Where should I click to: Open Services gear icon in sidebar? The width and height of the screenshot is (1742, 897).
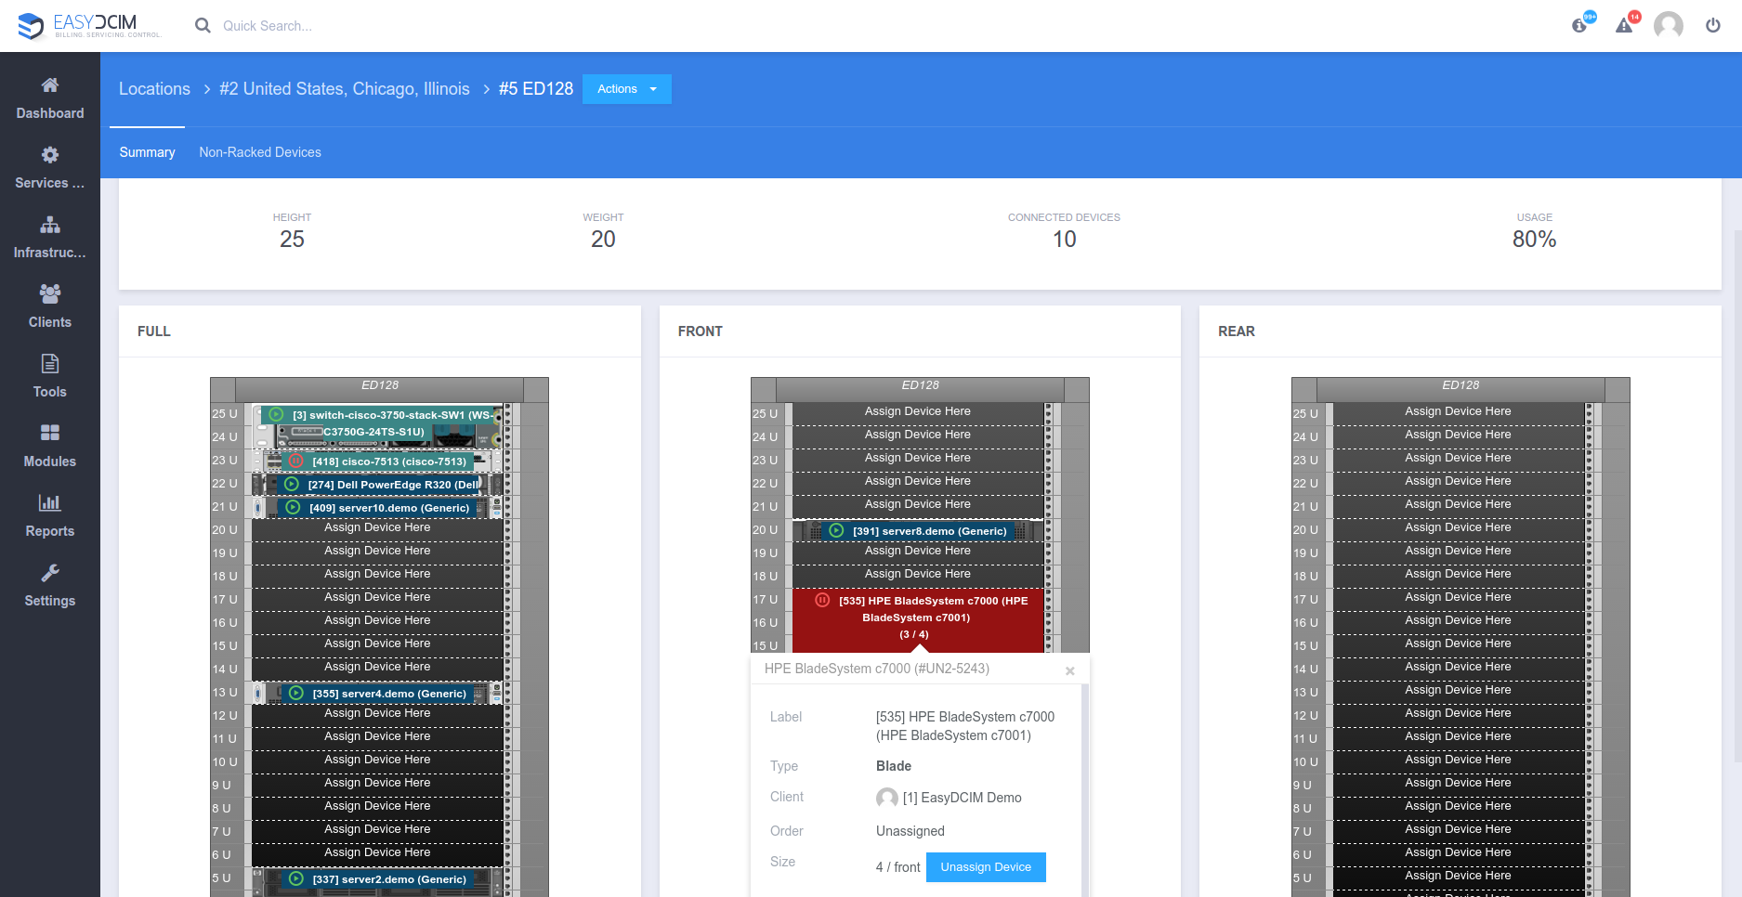click(50, 155)
